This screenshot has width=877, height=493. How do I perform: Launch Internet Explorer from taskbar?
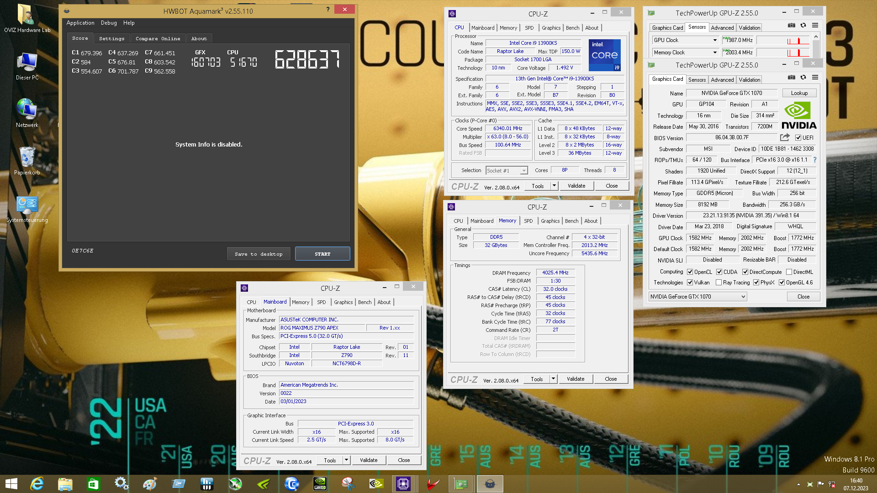point(37,484)
